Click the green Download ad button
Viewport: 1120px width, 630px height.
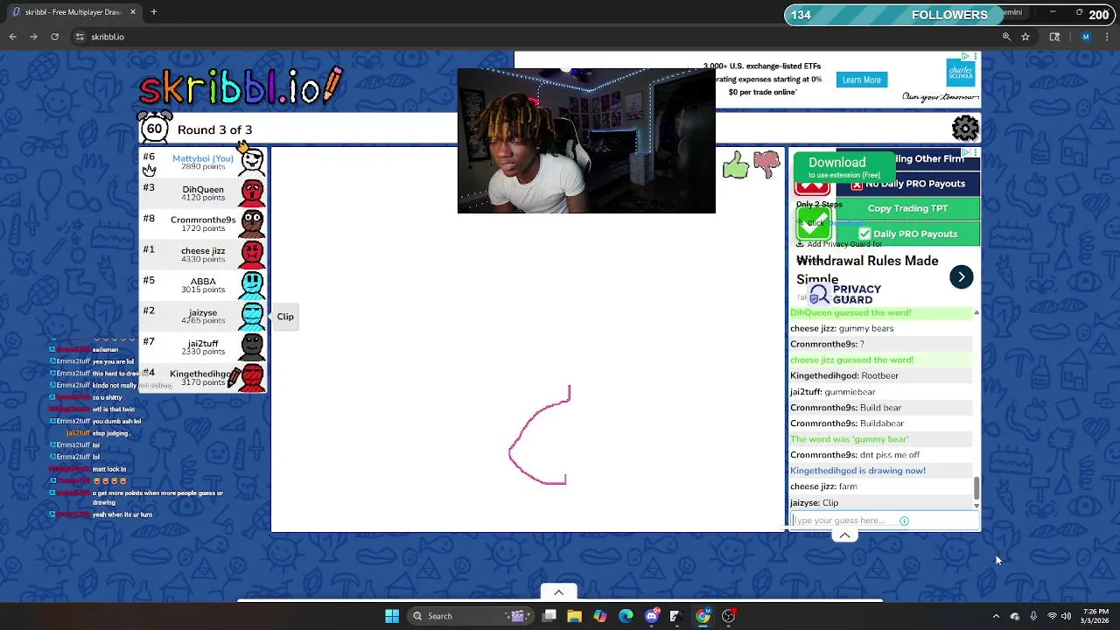pos(843,166)
